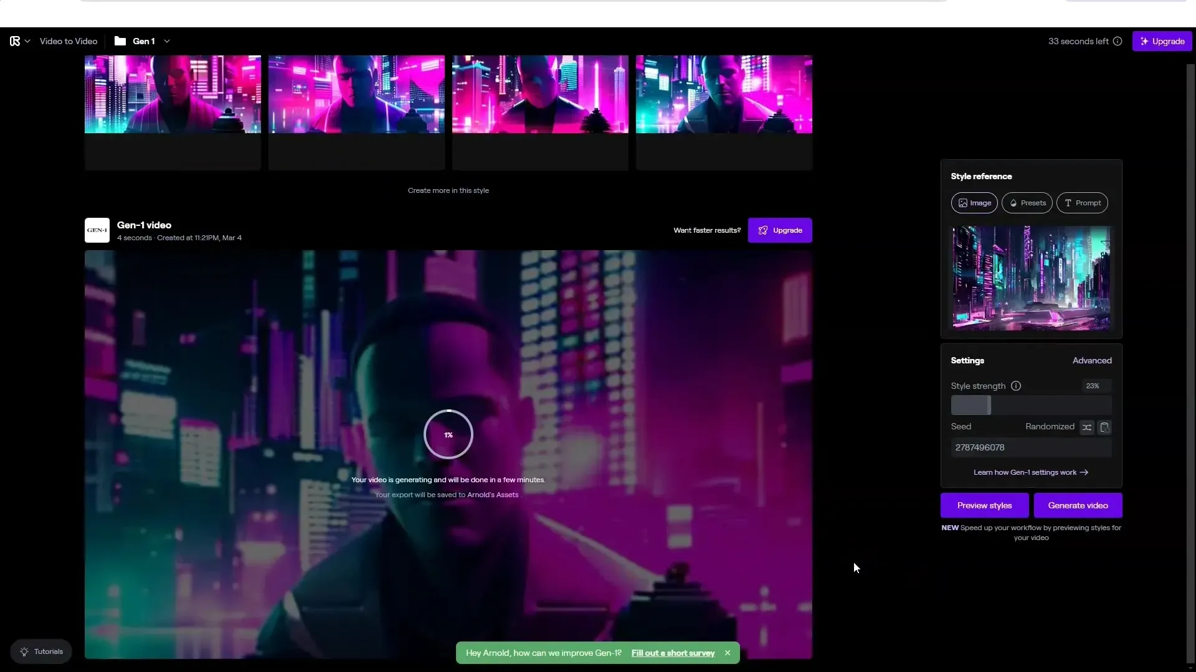
Task: Click the Runway logo icon in top-left
Action: pyautogui.click(x=15, y=41)
